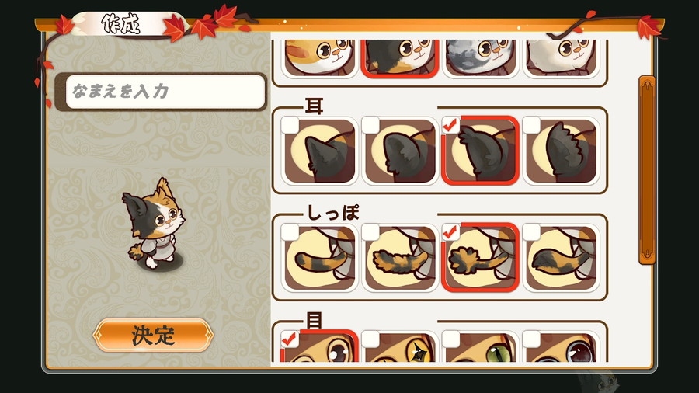
Task: Select the first pointed ear style
Action: 320,151
